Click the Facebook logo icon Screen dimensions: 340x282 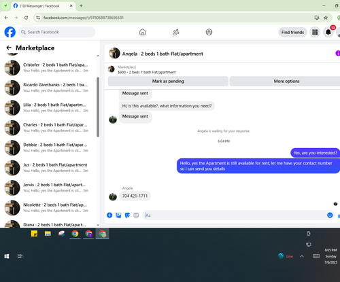click(x=10, y=32)
